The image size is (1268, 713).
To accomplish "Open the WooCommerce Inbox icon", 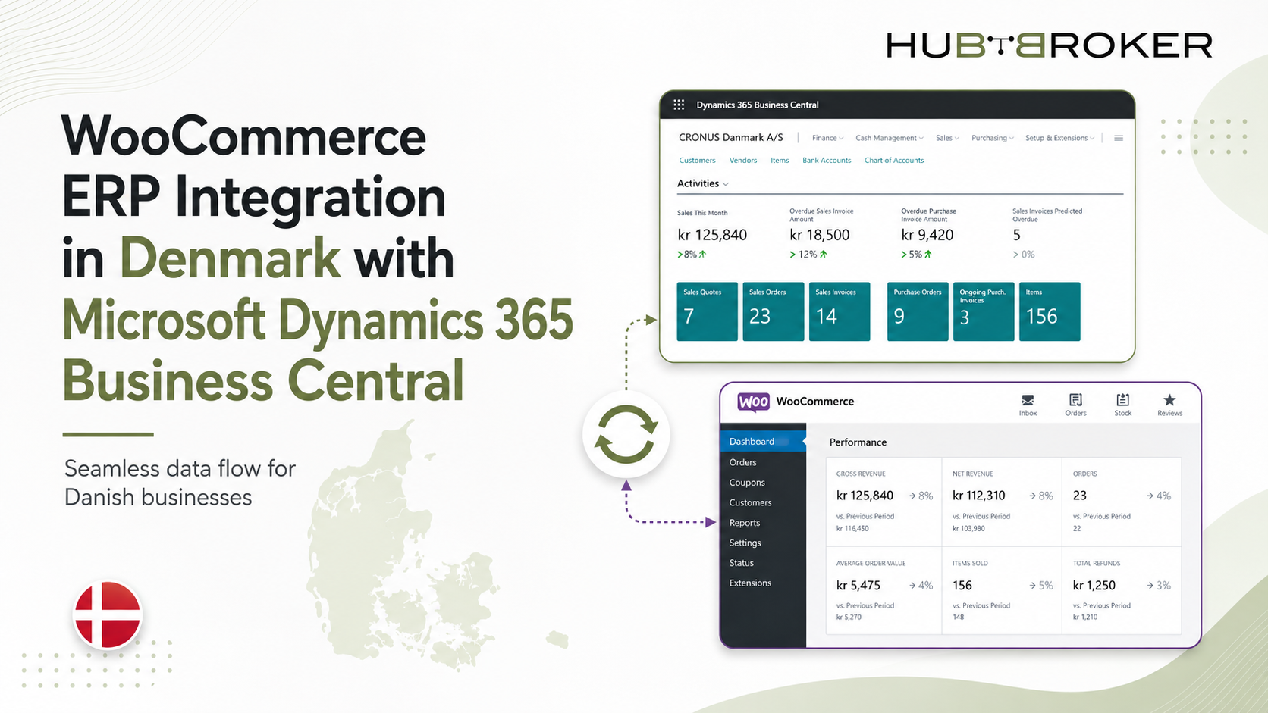I will click(1028, 405).
